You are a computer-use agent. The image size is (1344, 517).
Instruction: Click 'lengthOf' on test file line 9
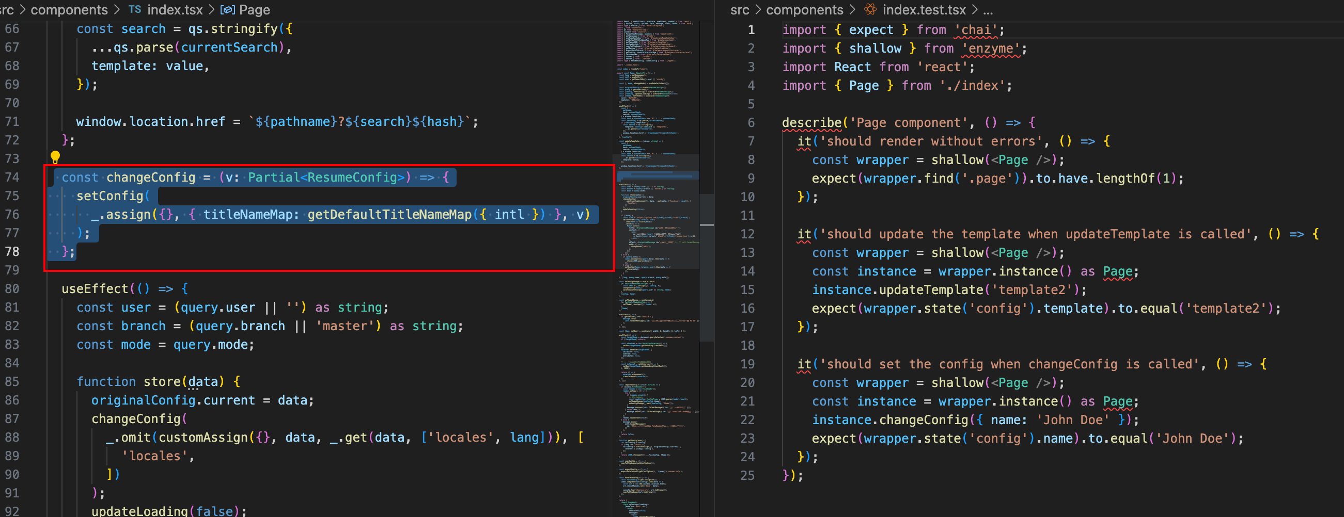pos(1126,178)
